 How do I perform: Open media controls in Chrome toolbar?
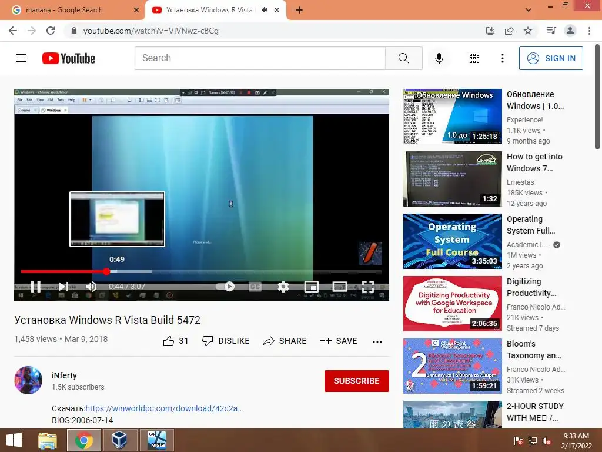coord(551,31)
